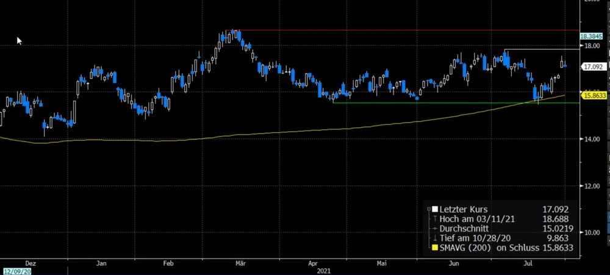Click the yellow 200-day moving average line
Viewport: 610px width, 275px height.
coord(244,134)
